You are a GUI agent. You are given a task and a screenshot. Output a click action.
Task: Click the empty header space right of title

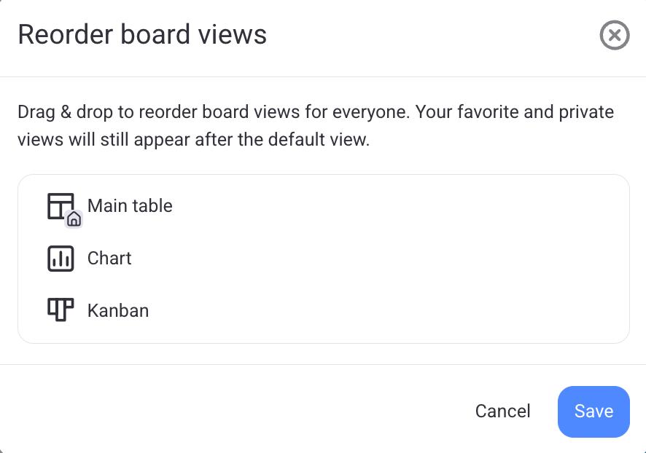[x=437, y=35]
